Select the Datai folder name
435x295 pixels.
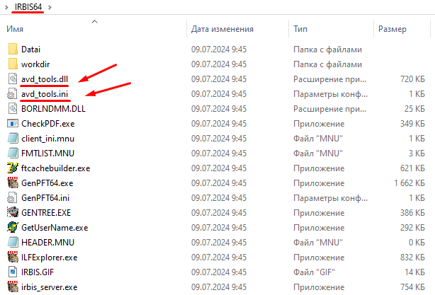pos(30,50)
